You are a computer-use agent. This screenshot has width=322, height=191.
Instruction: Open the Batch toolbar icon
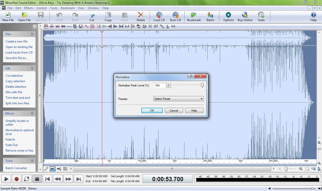coord(210,16)
